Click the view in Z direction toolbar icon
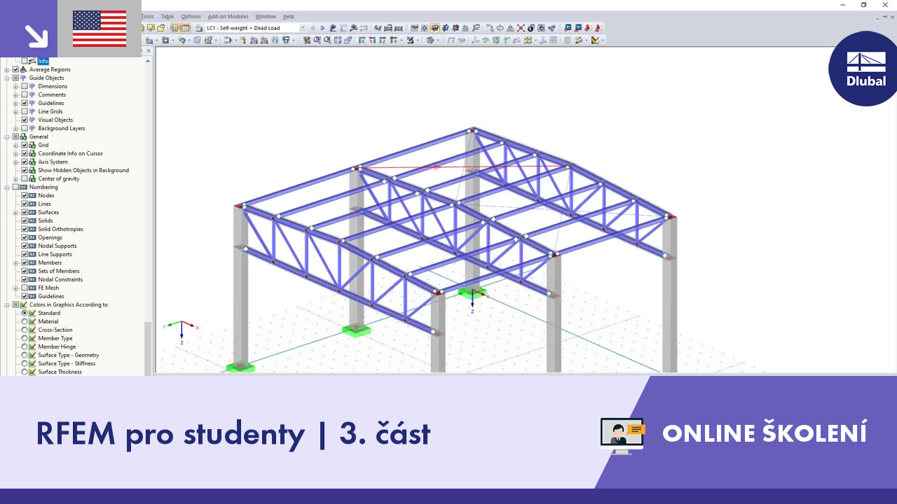This screenshot has height=504, width=897. pyautogui.click(x=383, y=41)
